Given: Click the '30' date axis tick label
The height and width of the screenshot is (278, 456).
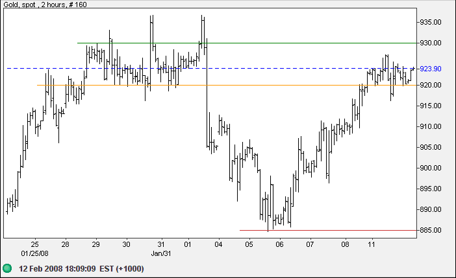Looking at the screenshot, I should [126, 245].
